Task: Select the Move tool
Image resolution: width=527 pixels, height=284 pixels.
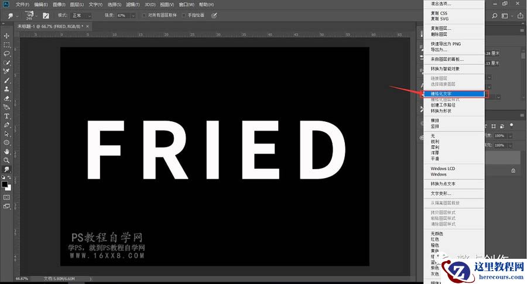Action: 7,36
